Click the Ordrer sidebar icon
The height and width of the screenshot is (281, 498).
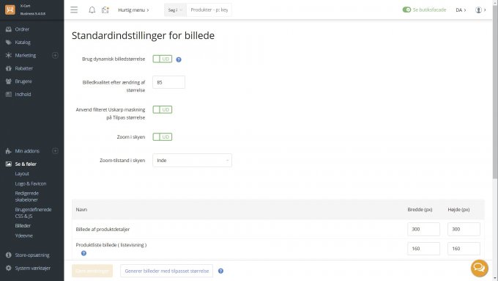click(x=9, y=29)
